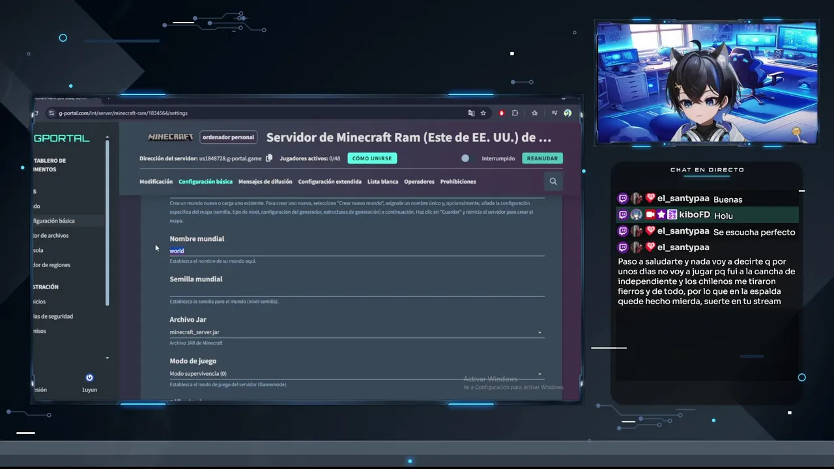Click the Twitch badge next to kiboFD

pyautogui.click(x=622, y=215)
